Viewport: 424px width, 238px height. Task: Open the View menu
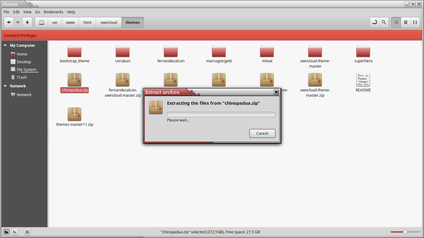[x=27, y=12]
